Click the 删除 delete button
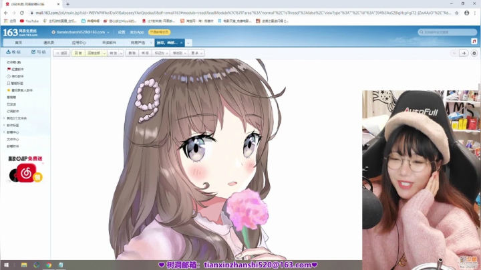This screenshot has width=481, height=270. coord(132,53)
